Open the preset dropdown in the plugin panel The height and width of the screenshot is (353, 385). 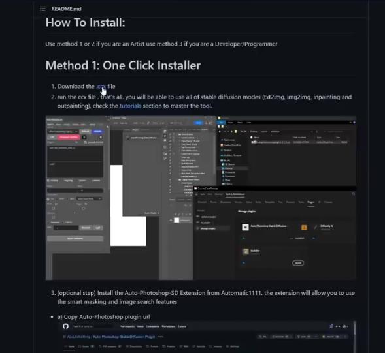89,199
